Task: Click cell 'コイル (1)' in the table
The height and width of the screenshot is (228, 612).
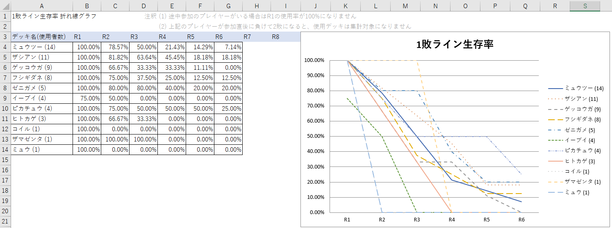Action: (42, 129)
